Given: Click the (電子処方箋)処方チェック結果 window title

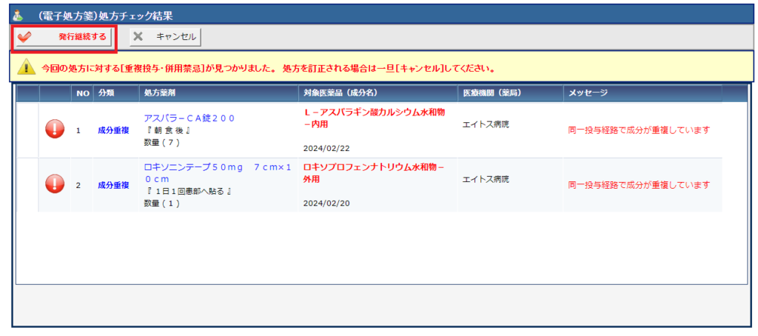Looking at the screenshot, I should point(104,16).
